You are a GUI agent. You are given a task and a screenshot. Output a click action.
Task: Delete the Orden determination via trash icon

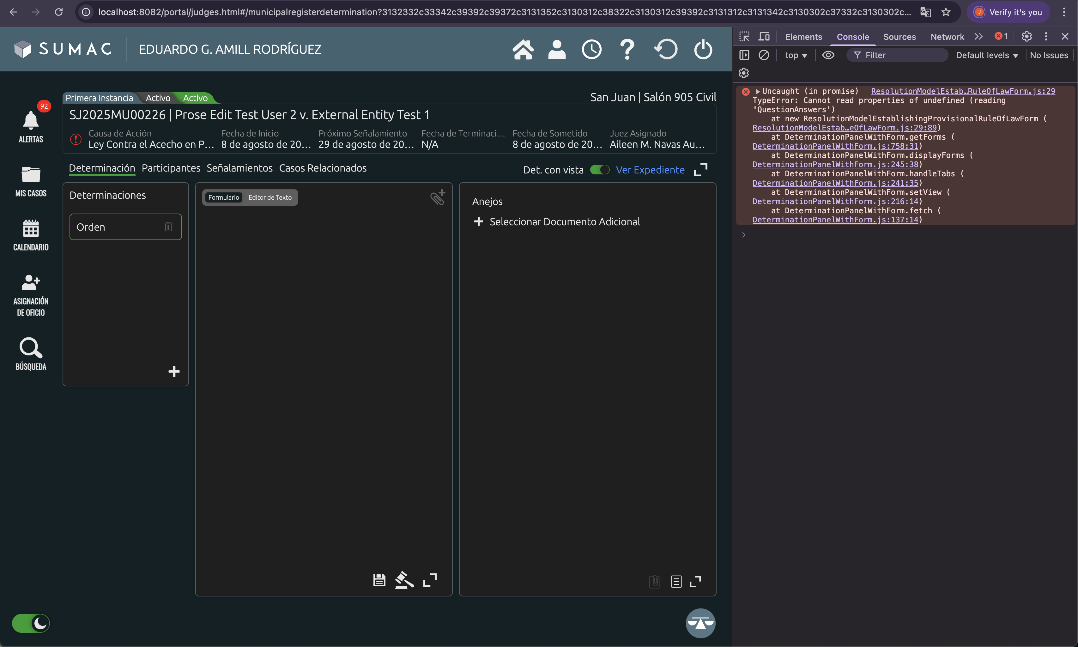(168, 227)
